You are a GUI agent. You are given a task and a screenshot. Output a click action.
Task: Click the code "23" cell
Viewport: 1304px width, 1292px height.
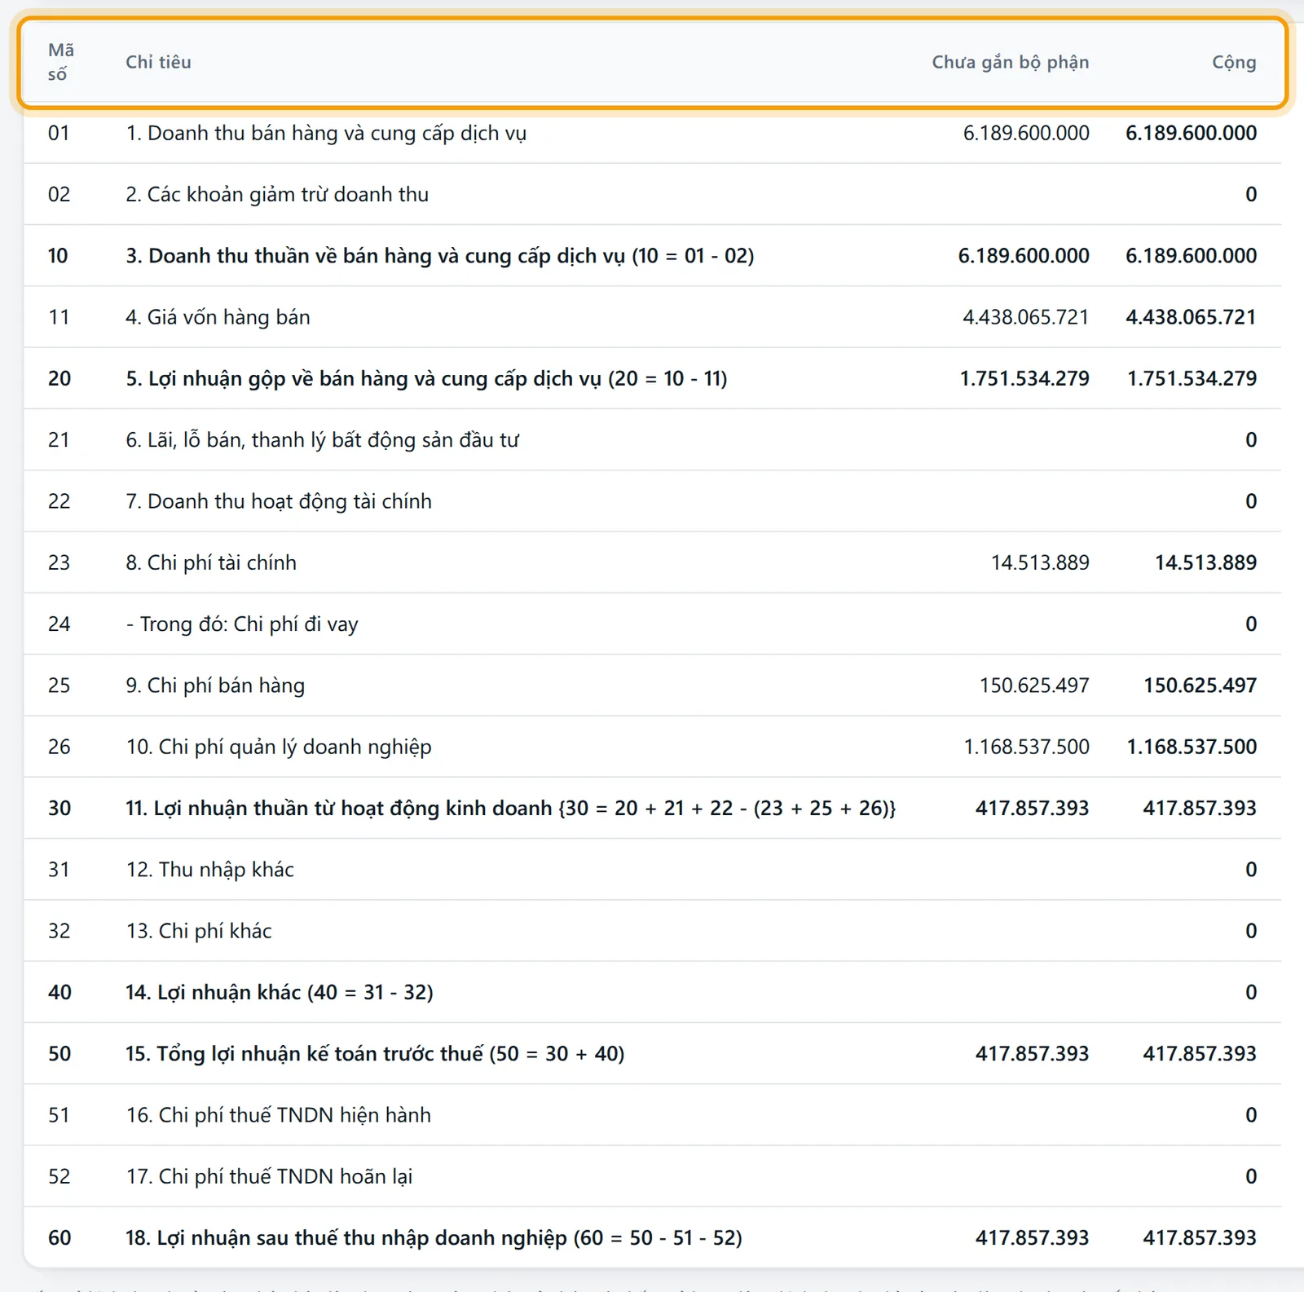[x=59, y=562]
